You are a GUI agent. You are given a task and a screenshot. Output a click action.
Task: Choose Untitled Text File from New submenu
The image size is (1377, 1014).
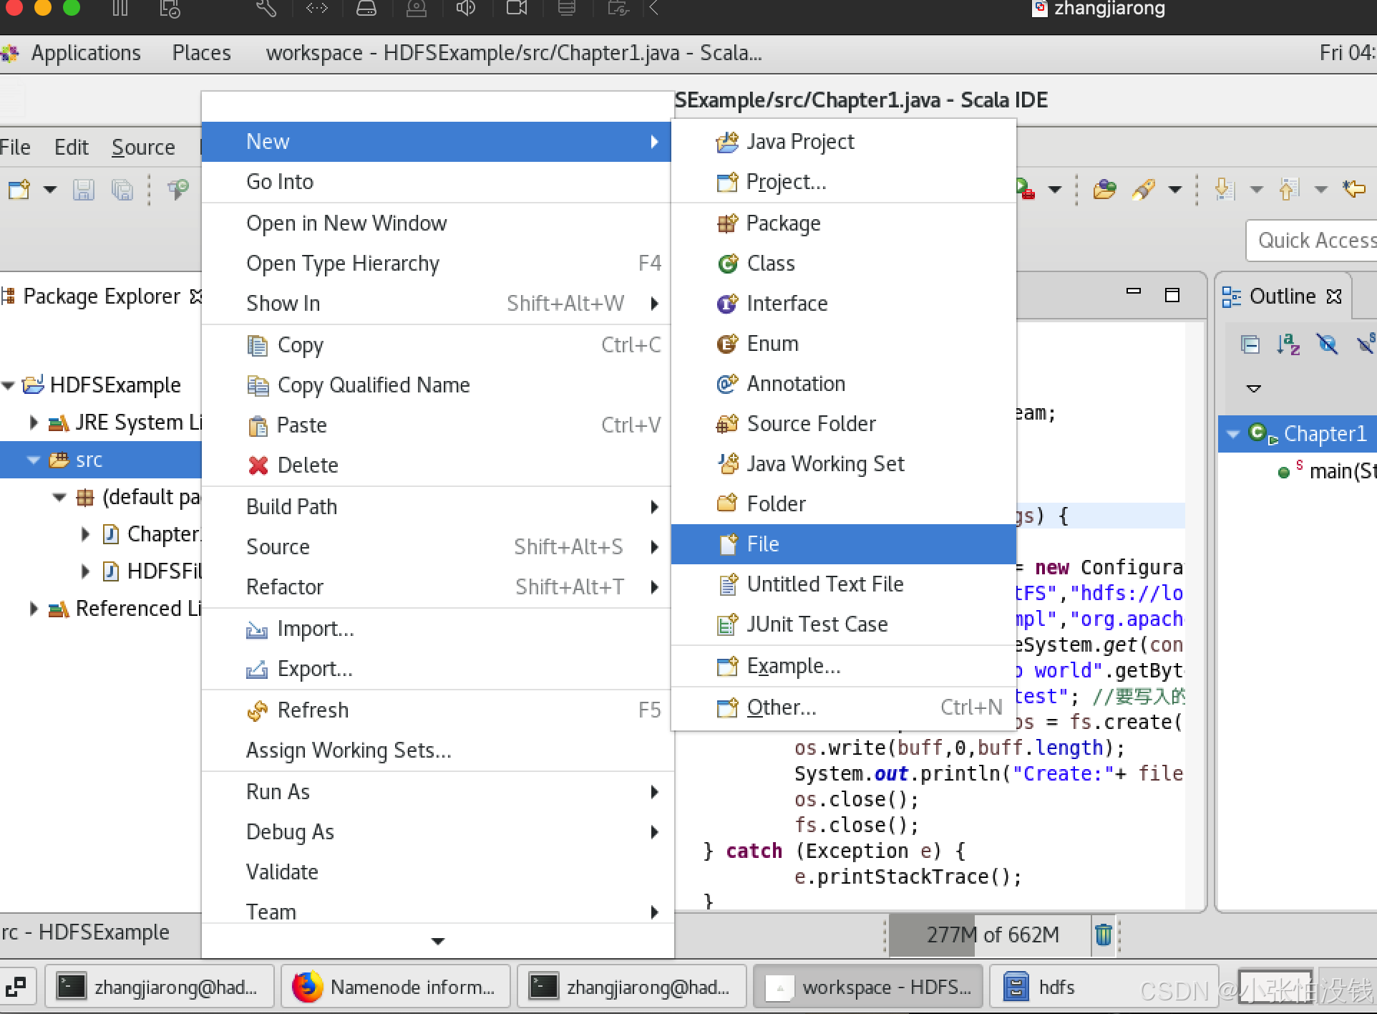(825, 584)
